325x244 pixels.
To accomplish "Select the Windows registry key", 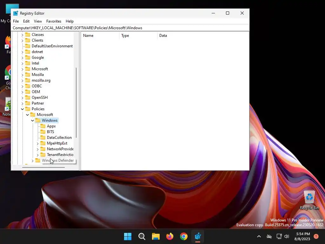I will [50, 120].
